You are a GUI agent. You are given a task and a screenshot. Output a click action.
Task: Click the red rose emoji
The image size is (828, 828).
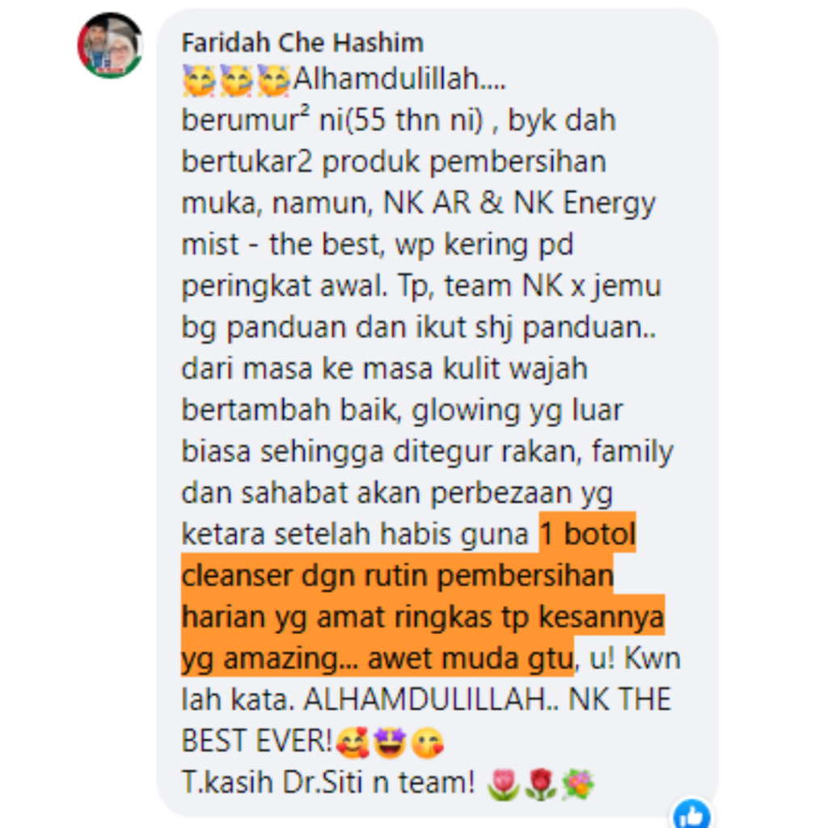point(540,784)
